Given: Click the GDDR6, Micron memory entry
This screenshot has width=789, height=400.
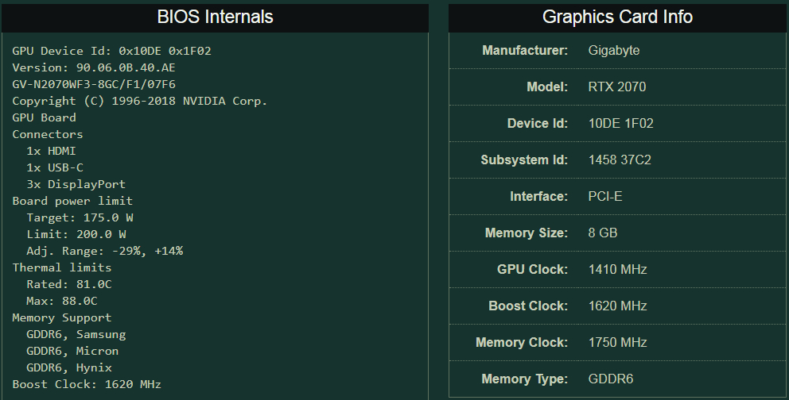Looking at the screenshot, I should tap(72, 351).
